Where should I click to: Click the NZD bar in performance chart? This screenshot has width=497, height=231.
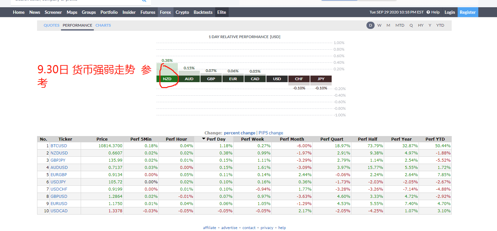click(x=167, y=79)
